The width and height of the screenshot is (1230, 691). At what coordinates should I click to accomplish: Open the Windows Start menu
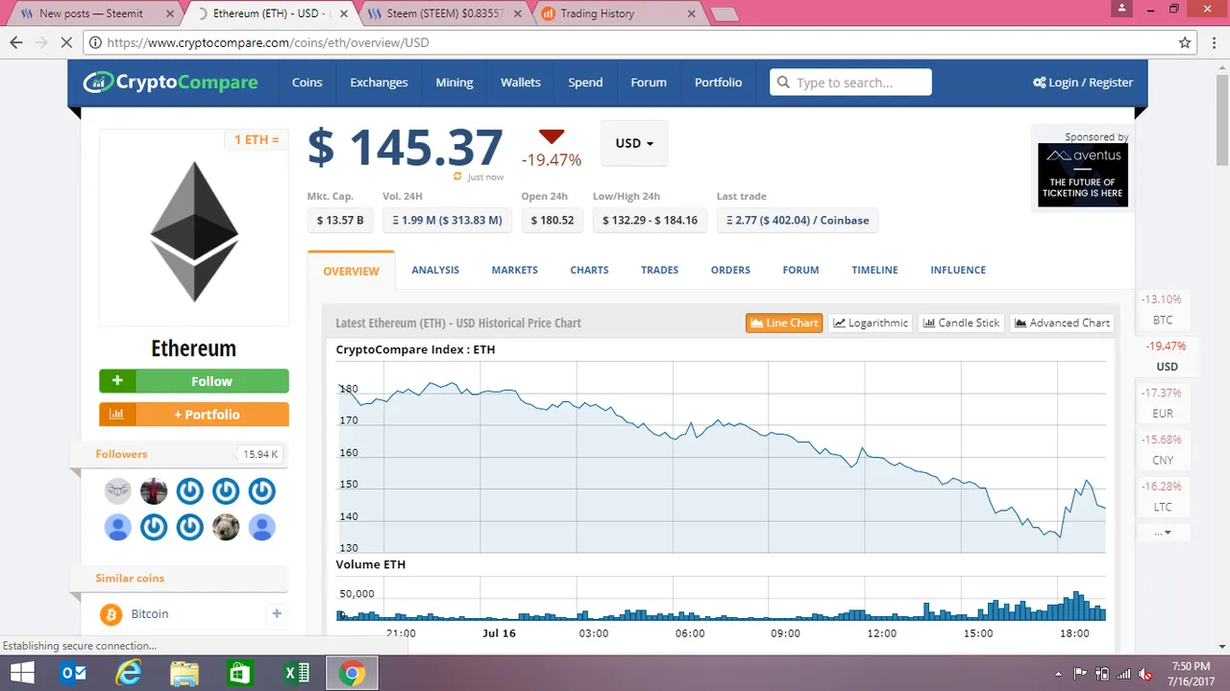point(21,674)
